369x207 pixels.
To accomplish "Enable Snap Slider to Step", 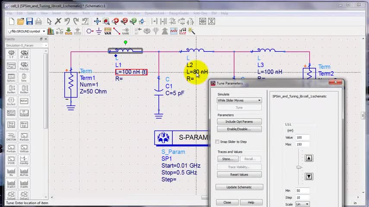I will [x=217, y=142].
